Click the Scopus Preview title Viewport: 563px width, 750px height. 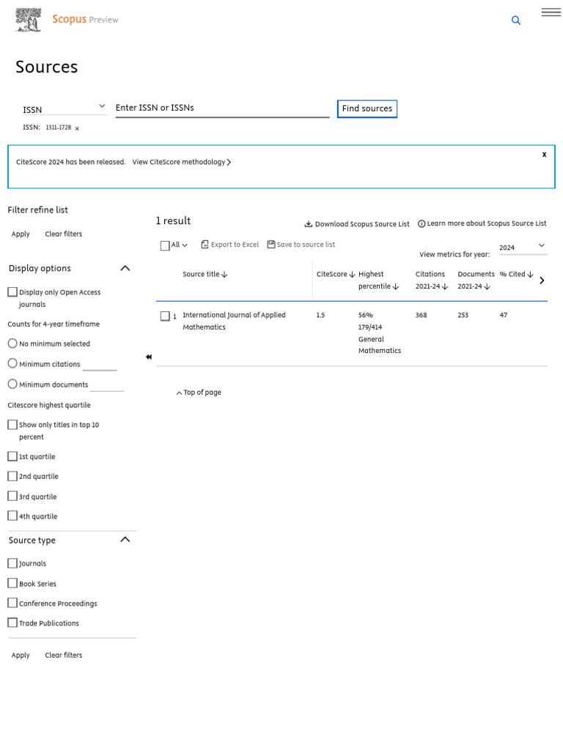tap(85, 19)
